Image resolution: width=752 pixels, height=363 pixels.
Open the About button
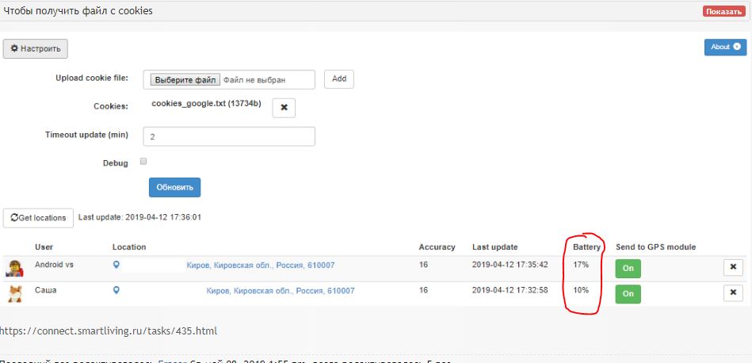click(x=725, y=47)
